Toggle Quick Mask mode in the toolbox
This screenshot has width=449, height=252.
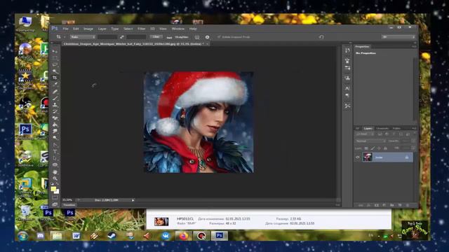pyautogui.click(x=55, y=197)
